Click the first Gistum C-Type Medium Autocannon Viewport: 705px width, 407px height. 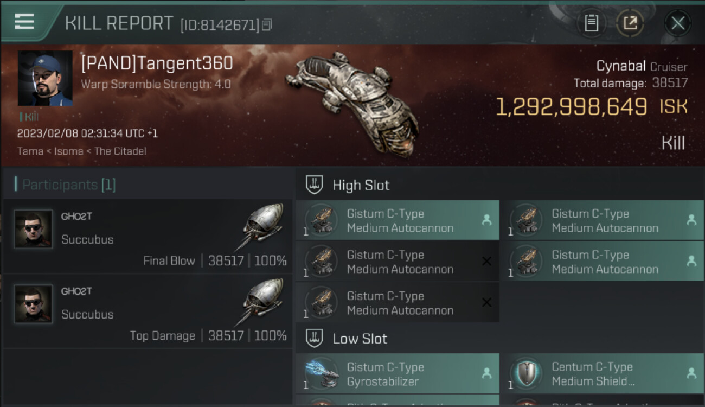point(398,220)
